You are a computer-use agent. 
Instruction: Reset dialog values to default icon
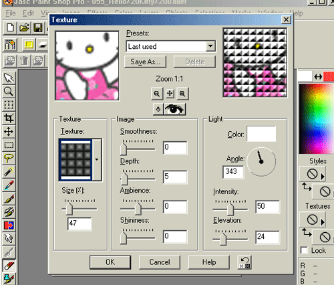click(244, 262)
